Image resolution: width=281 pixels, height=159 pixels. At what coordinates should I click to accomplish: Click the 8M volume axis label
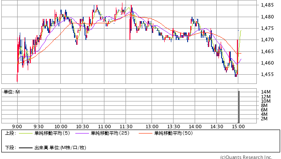pyautogui.click(x=264, y=105)
